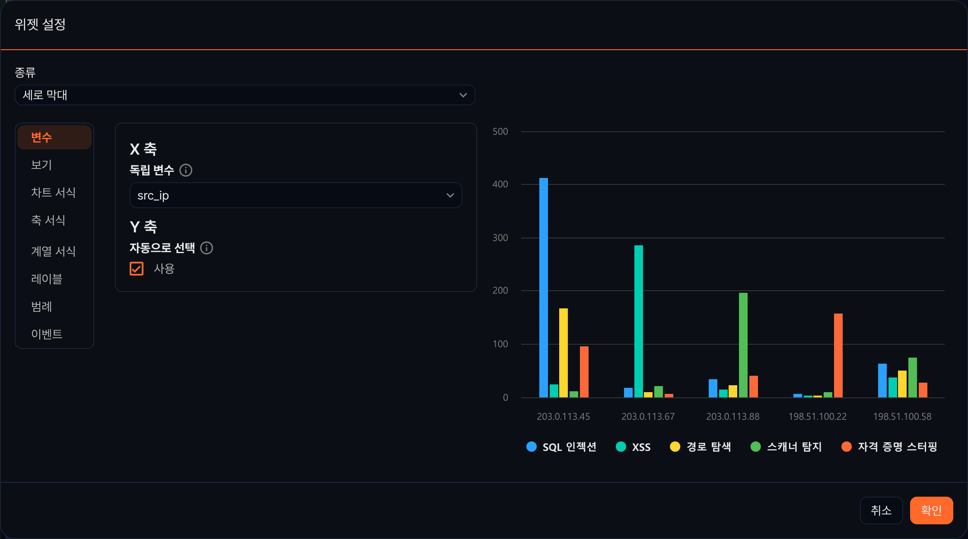Viewport: 968px width, 539px height.
Task: Switch to the 레이블 tab
Action: [54, 279]
